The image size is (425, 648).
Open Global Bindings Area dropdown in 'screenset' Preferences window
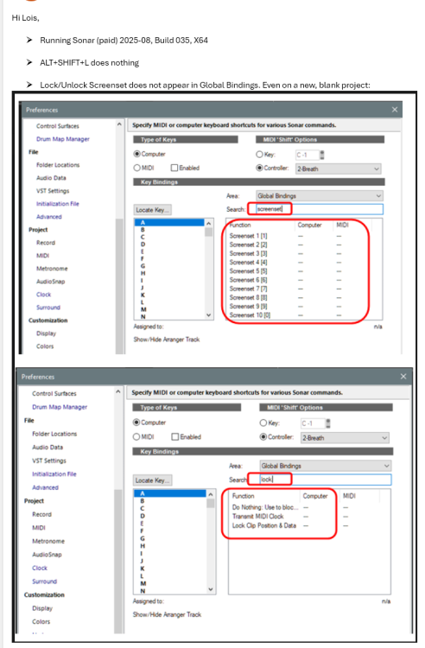pyautogui.click(x=320, y=196)
